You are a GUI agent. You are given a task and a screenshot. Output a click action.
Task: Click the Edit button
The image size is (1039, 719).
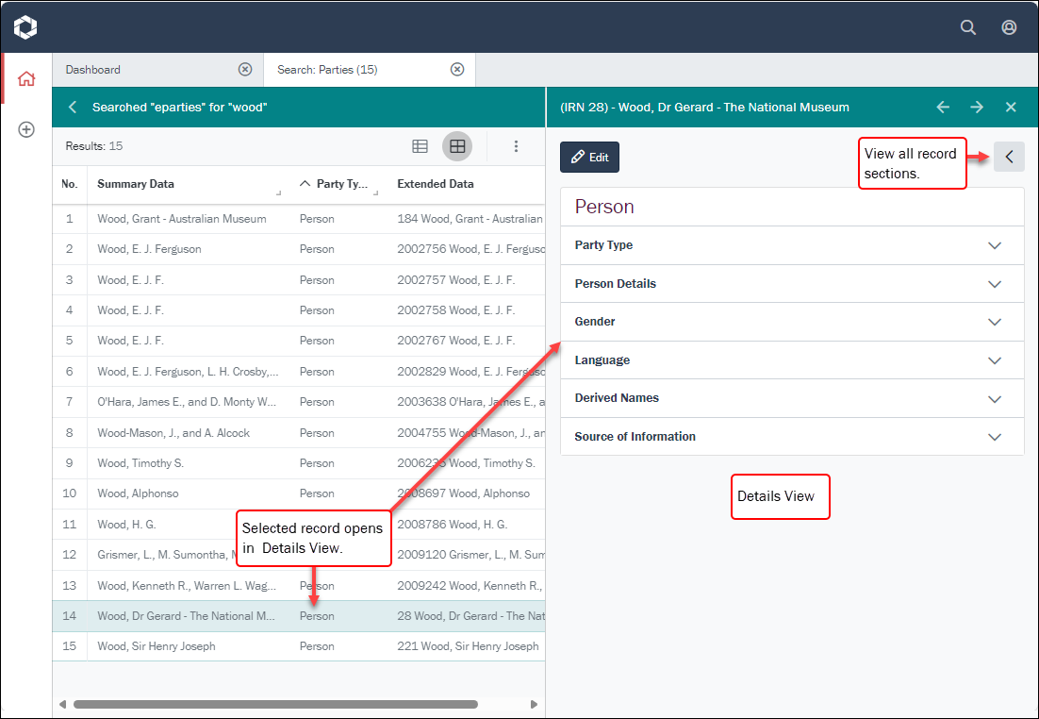click(589, 158)
